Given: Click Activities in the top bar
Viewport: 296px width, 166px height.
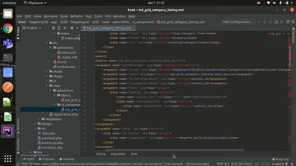Looking at the screenshot, I should [9, 3].
